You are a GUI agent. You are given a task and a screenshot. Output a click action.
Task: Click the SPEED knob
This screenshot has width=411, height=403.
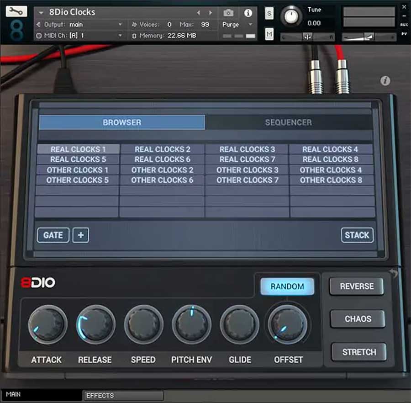(144, 324)
